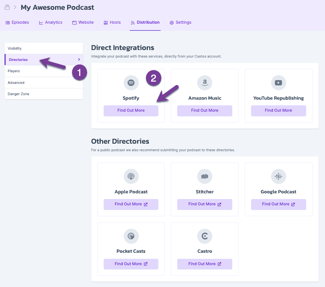Click the podcast home icon in breadcrumb
325x287 pixels.
pos(7,8)
